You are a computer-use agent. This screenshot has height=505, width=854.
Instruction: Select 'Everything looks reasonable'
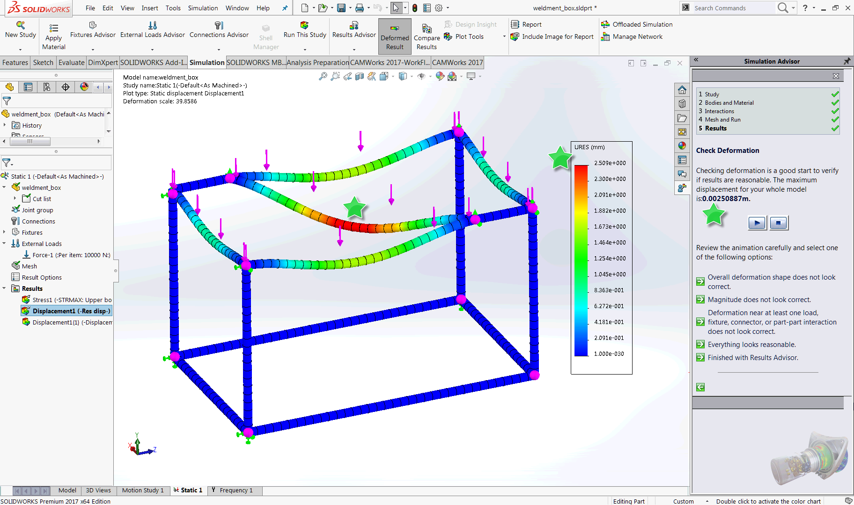(x=746, y=345)
